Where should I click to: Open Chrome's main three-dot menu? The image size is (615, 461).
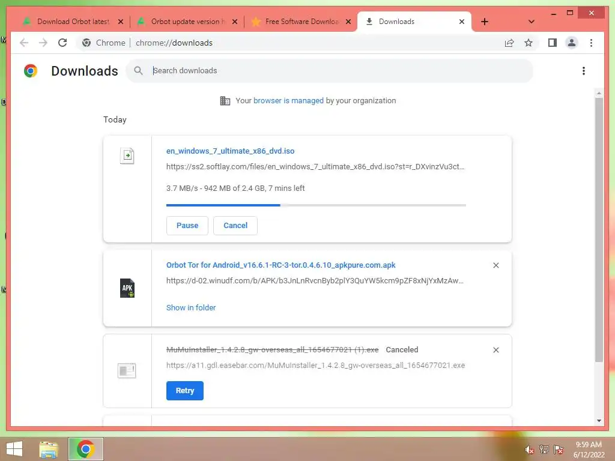point(591,43)
